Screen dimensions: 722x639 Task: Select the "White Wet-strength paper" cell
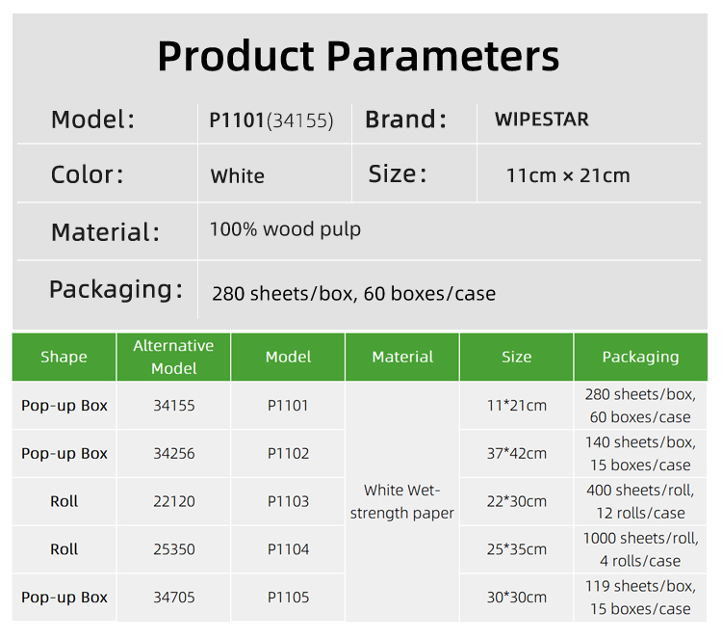coord(402,501)
